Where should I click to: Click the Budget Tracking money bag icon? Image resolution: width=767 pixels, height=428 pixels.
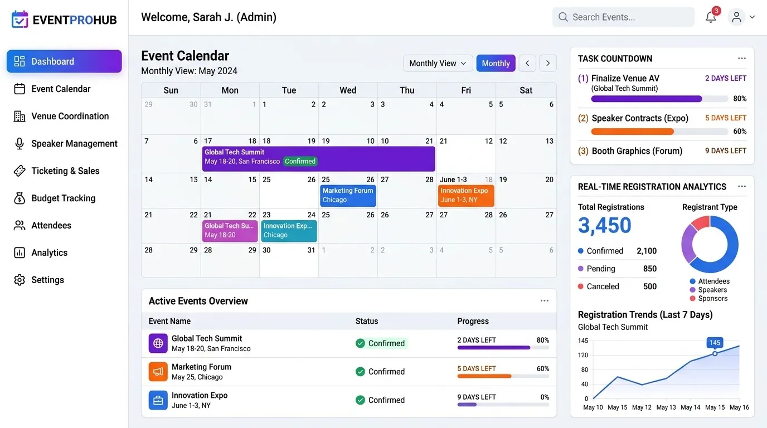pos(20,198)
